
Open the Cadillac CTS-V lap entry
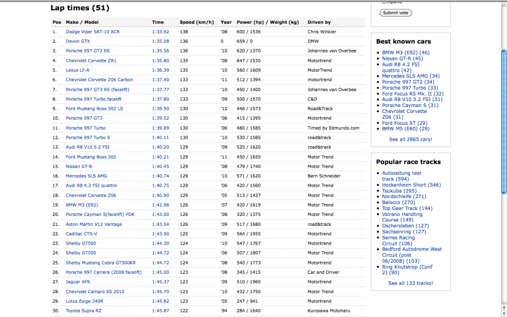click(81, 234)
